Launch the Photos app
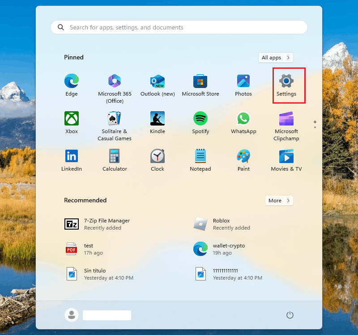This screenshot has width=358, height=335. [243, 85]
